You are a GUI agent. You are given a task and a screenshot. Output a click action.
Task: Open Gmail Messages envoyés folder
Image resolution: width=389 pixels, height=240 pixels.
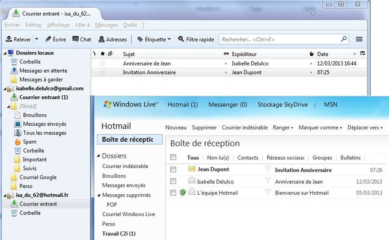click(x=45, y=124)
